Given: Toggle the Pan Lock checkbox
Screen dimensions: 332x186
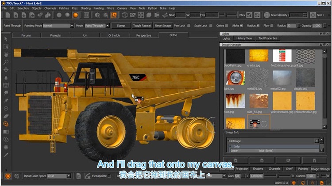Looking at the screenshot, I should 189,26.
